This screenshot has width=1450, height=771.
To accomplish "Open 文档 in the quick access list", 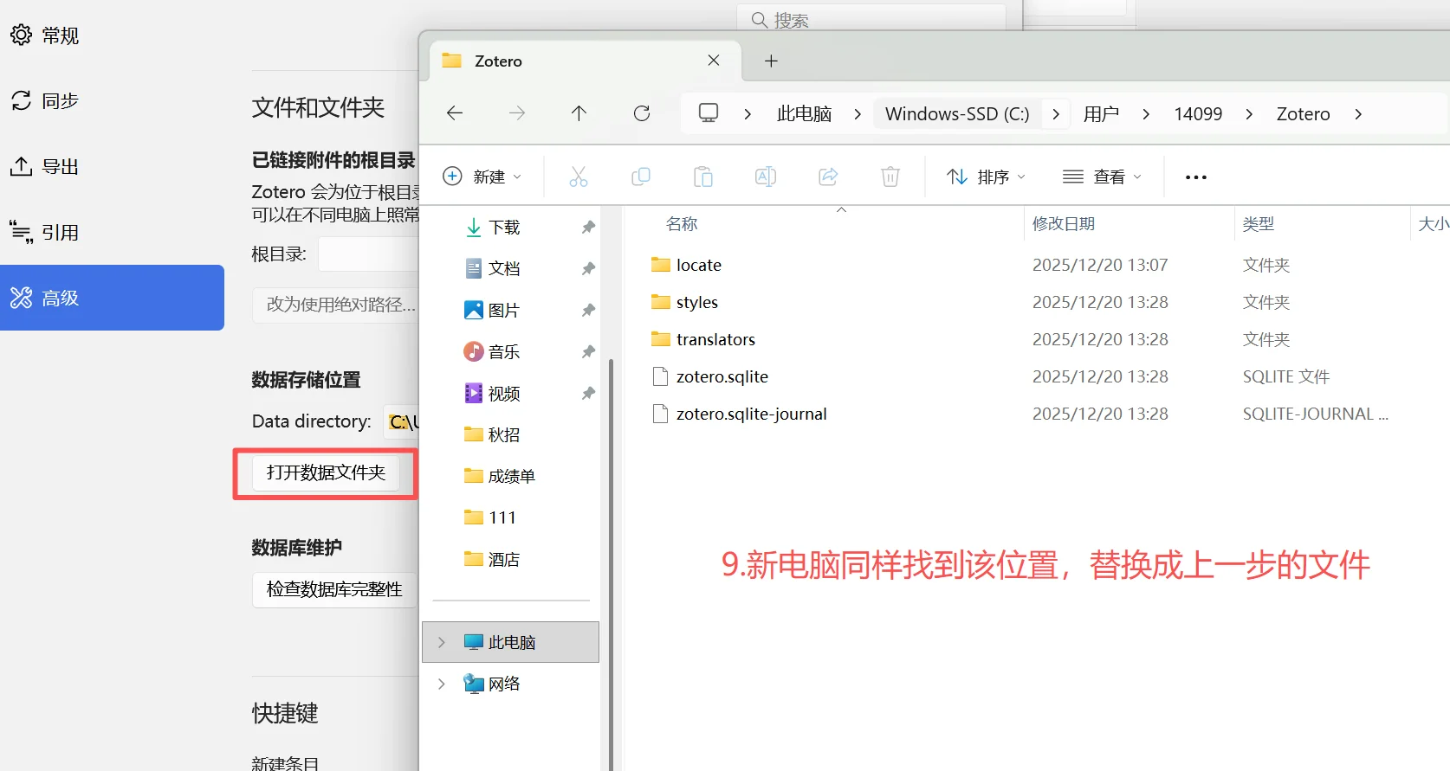I will pyautogui.click(x=504, y=268).
